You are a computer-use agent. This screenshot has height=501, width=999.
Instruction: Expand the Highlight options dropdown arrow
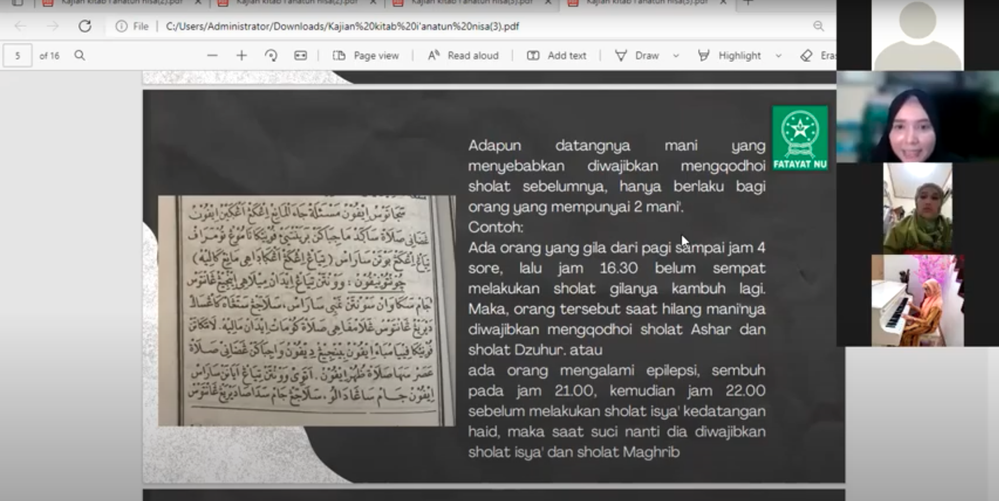click(778, 55)
